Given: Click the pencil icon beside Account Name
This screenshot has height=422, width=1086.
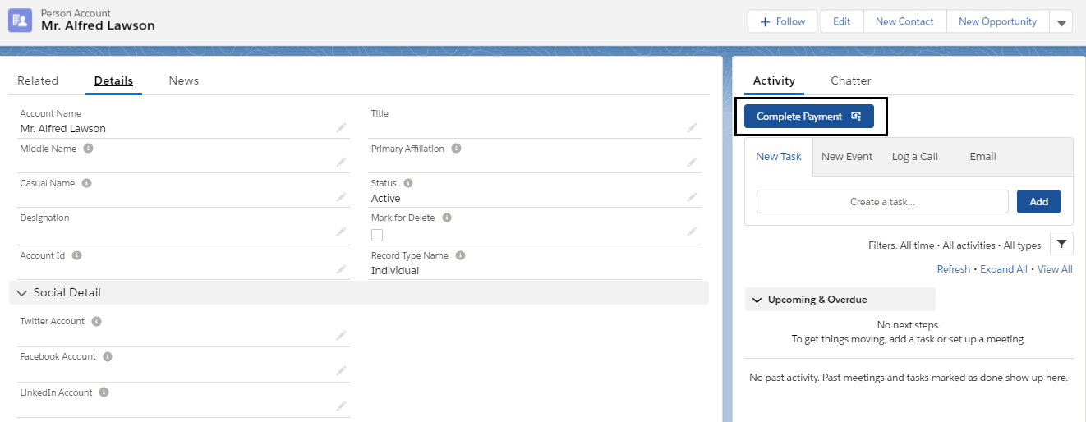Looking at the screenshot, I should click(341, 128).
